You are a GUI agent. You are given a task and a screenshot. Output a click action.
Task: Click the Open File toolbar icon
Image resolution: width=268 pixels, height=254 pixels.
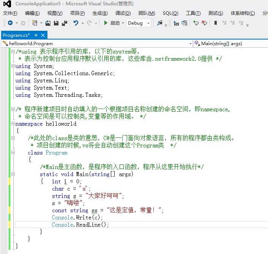(x=48, y=23)
